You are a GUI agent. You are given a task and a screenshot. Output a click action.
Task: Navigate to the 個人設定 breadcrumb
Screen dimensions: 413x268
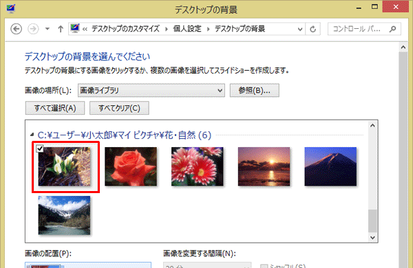[187, 29]
